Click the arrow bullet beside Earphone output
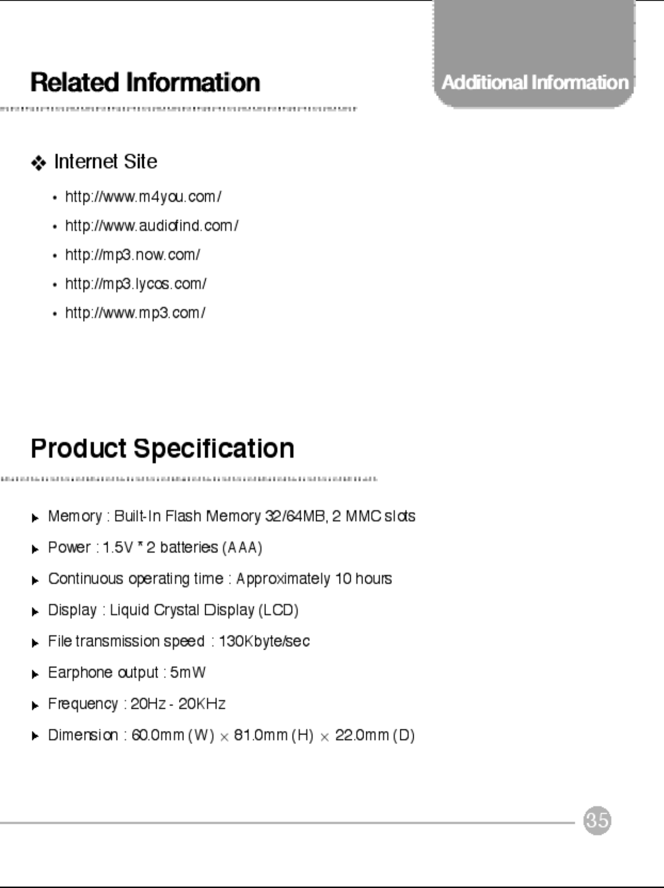Viewport: 664px width, 888px height. (x=35, y=674)
